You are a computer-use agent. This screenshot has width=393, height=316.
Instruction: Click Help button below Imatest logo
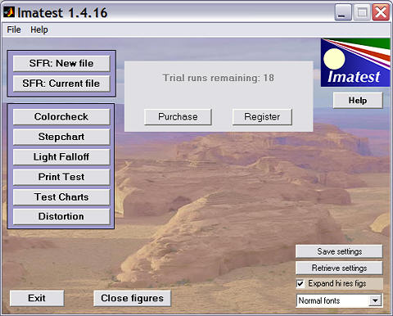pos(358,101)
